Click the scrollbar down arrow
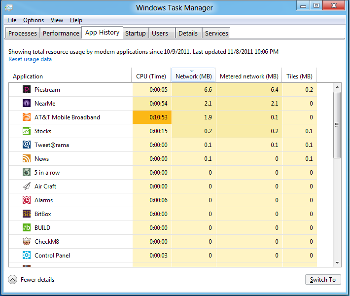This screenshot has width=350, height=296. 337,263
